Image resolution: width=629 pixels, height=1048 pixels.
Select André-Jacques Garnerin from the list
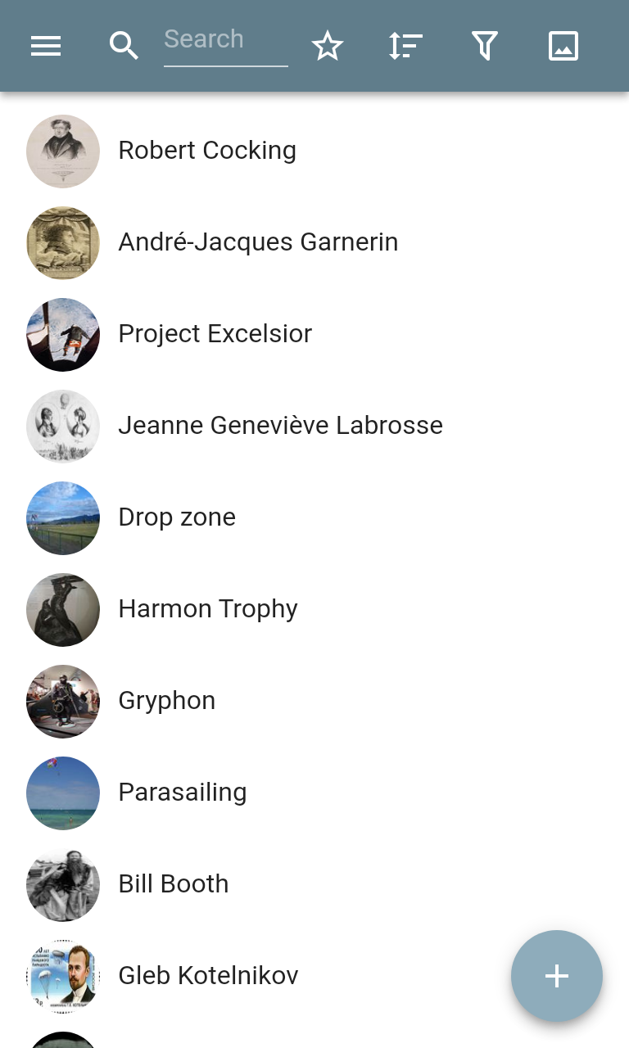coord(314,242)
